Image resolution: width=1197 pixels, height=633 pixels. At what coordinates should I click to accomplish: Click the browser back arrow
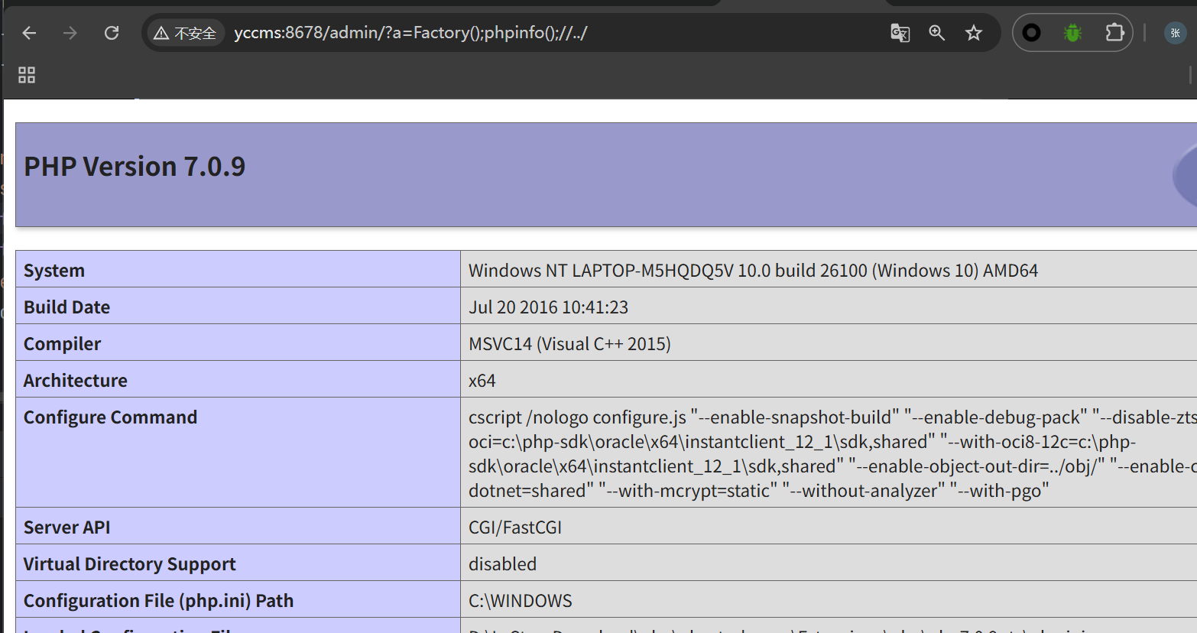pyautogui.click(x=29, y=33)
